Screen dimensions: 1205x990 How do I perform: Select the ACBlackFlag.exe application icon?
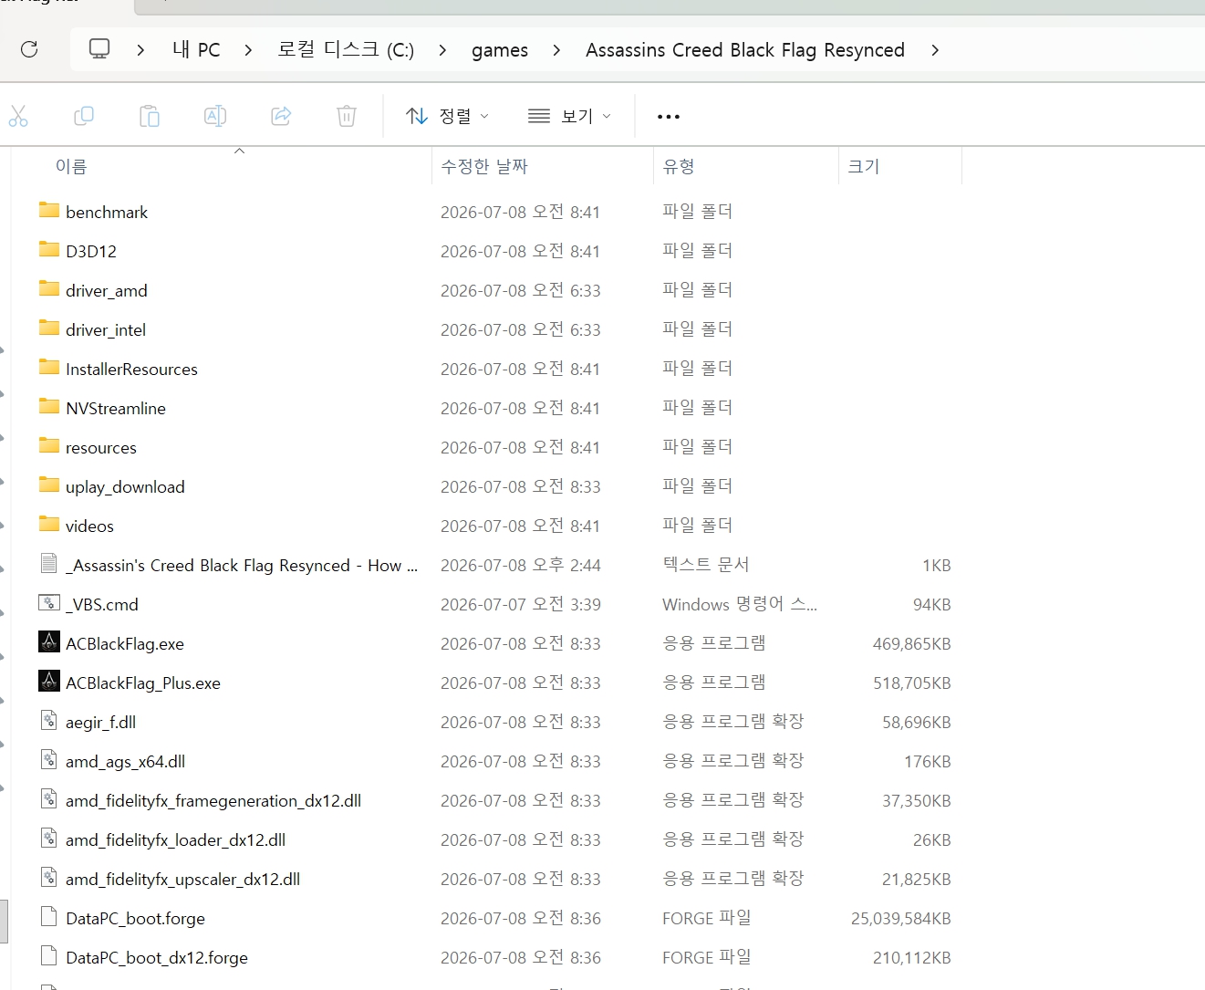49,642
